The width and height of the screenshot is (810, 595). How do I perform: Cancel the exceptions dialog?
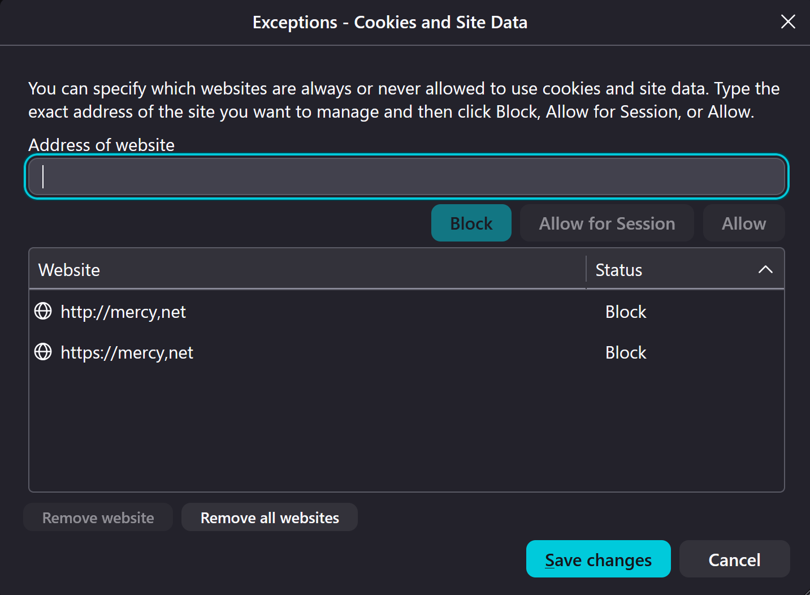pyautogui.click(x=734, y=559)
